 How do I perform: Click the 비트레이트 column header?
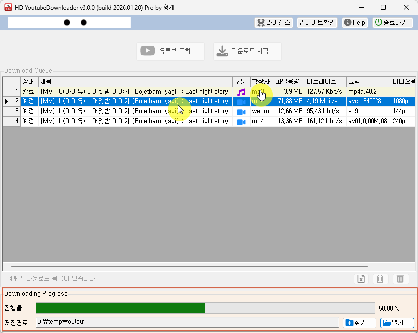[x=326, y=82]
